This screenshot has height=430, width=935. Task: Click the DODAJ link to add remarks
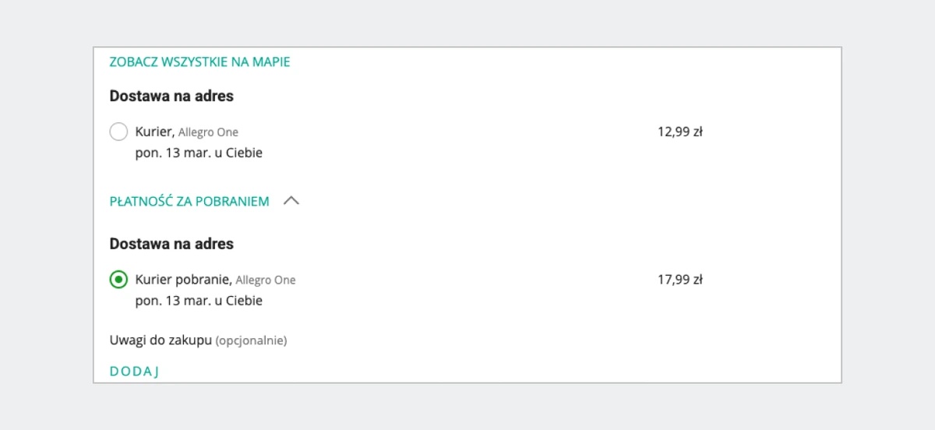(134, 371)
